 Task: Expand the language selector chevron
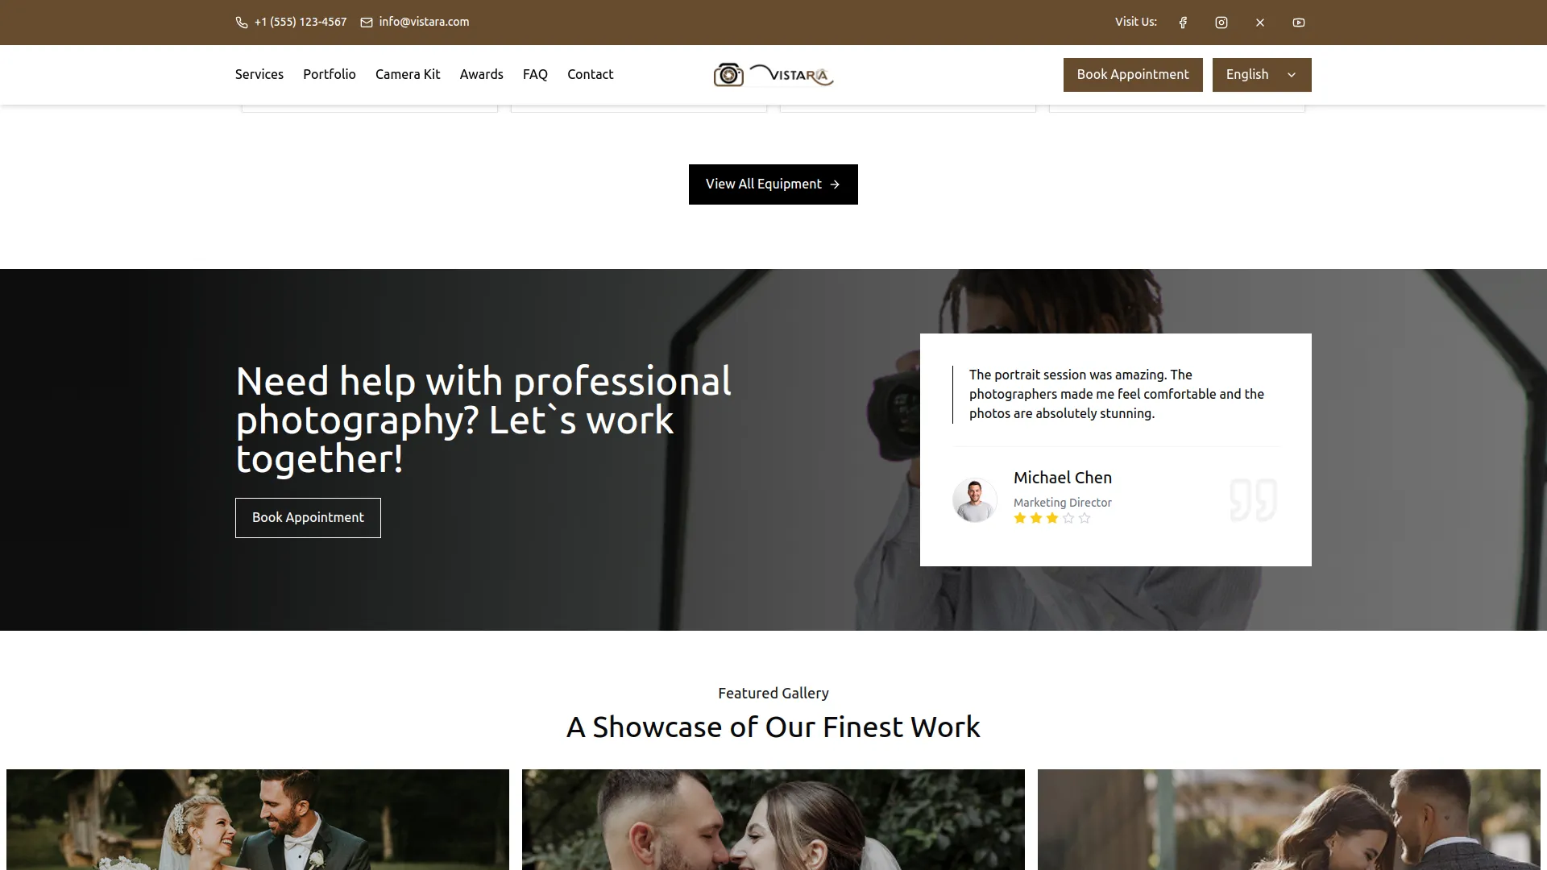coord(1291,74)
